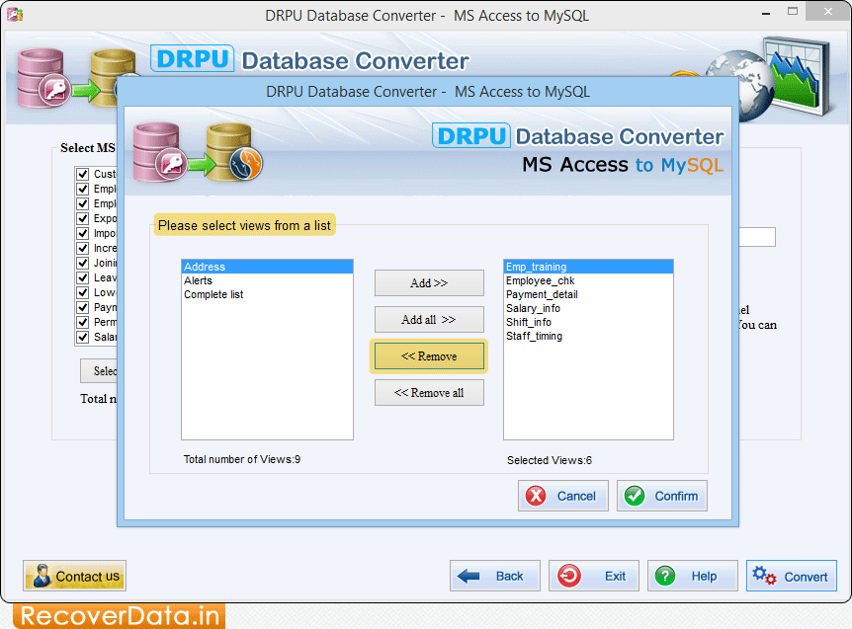Maximize the main application window

coord(793,12)
